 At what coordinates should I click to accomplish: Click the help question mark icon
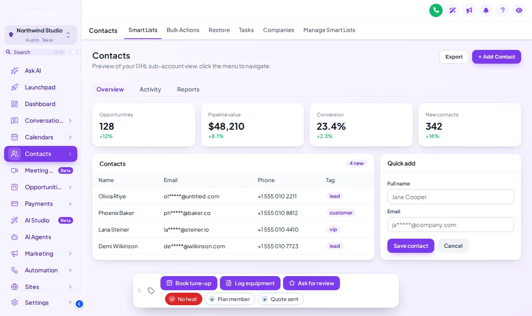coord(502,10)
